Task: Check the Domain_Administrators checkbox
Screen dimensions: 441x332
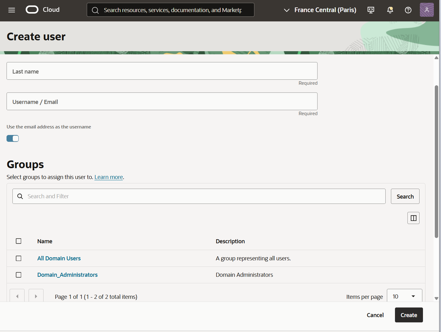Action: (18, 275)
